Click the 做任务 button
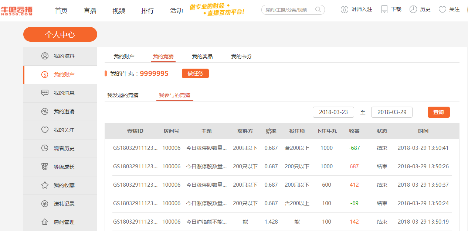The height and width of the screenshot is (231, 468). tap(195, 73)
